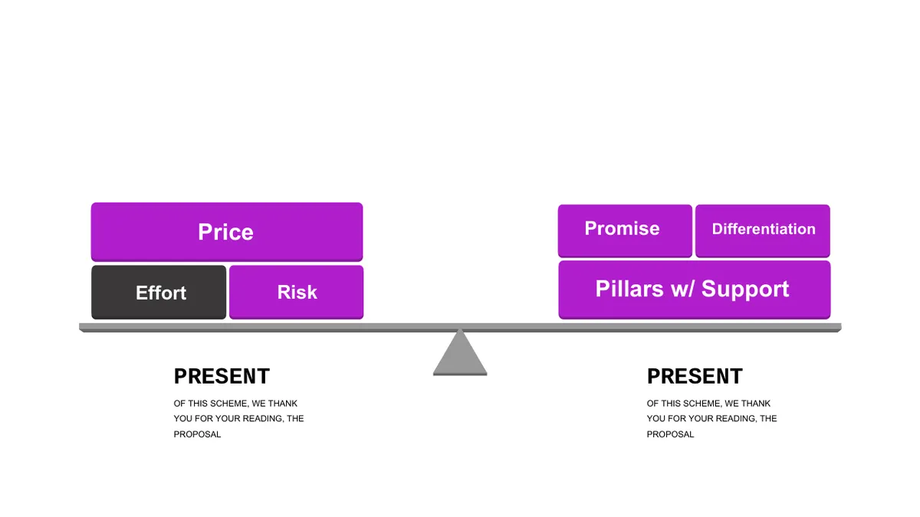Select the Differentiation box
The width and height of the screenshot is (920, 517).
[763, 231]
